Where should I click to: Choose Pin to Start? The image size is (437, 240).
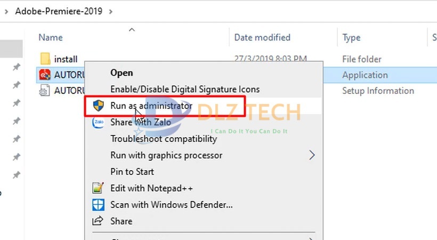(132, 172)
